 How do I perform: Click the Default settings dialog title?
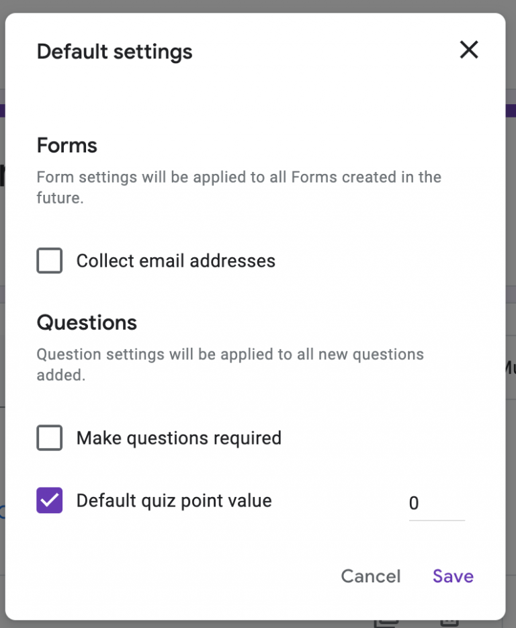click(x=114, y=51)
